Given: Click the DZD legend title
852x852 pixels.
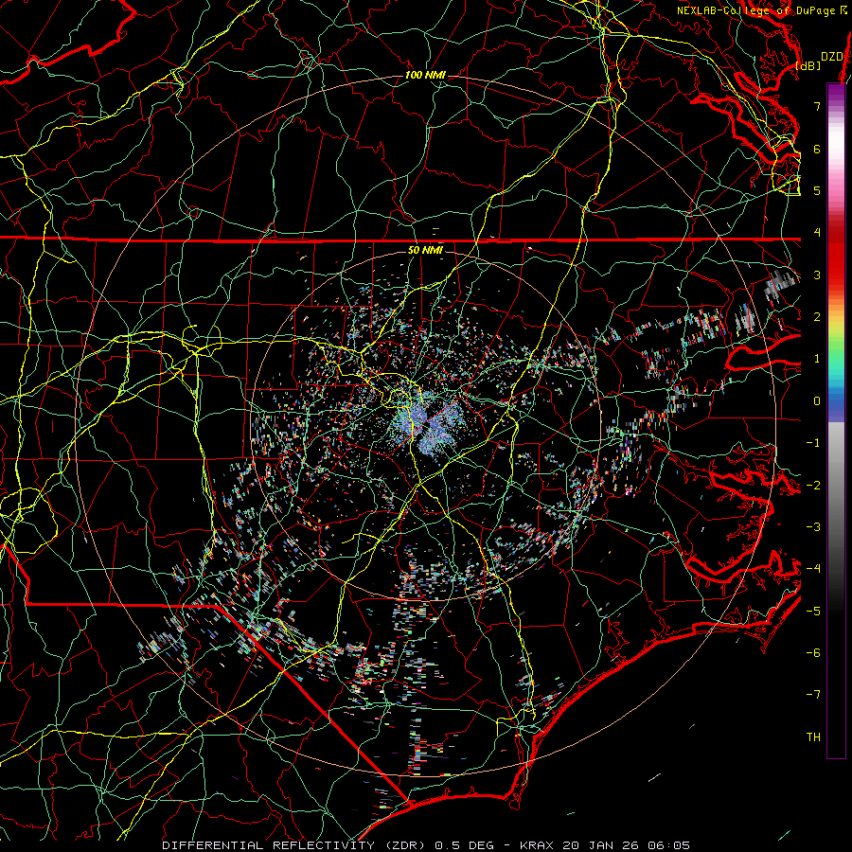Looking at the screenshot, I should tap(831, 57).
